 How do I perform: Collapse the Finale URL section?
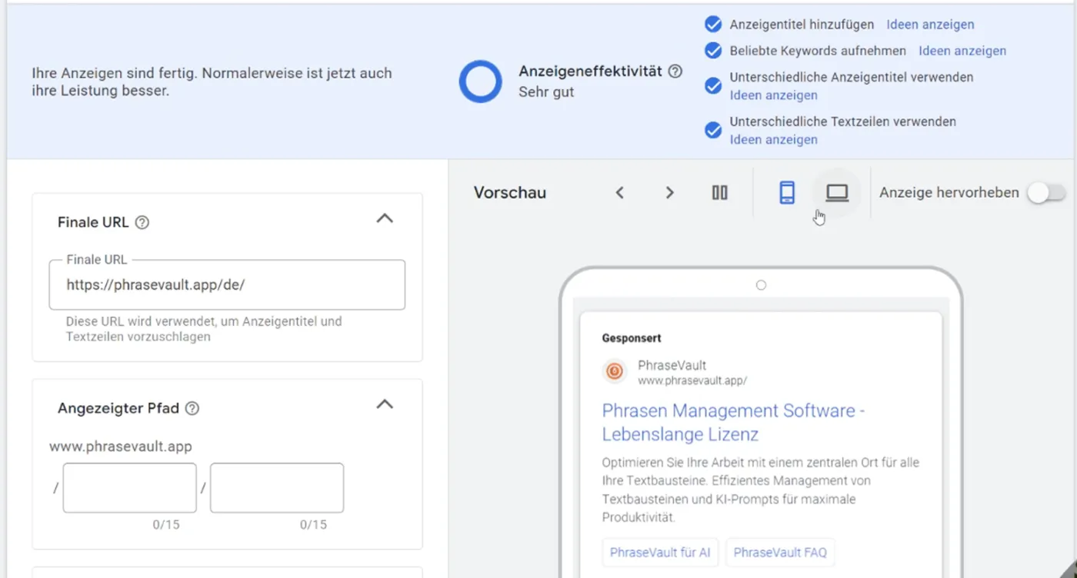pos(385,219)
